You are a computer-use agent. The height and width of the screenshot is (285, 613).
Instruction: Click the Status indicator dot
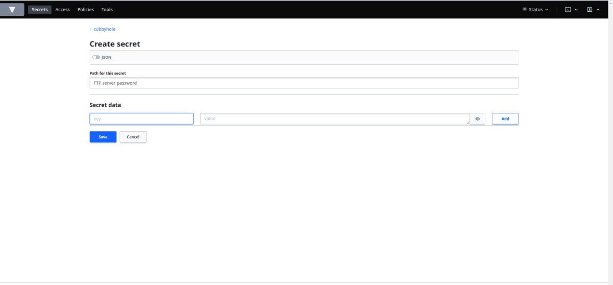(524, 9)
